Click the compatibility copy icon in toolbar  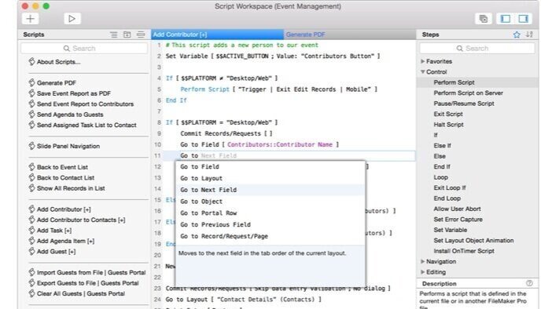coord(484,19)
